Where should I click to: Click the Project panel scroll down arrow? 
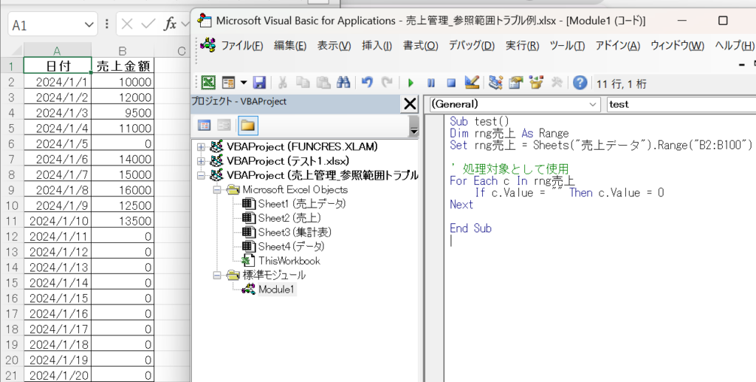pos(413,131)
